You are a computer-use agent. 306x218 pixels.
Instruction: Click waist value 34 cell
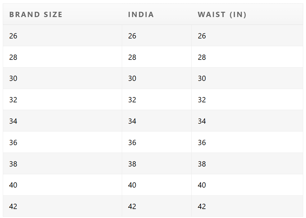coord(247,121)
